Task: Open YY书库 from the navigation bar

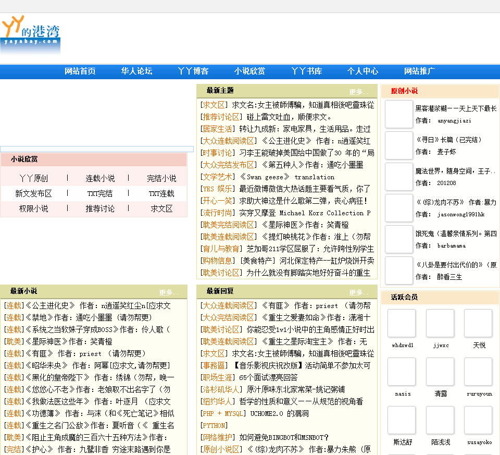Action: (x=306, y=71)
